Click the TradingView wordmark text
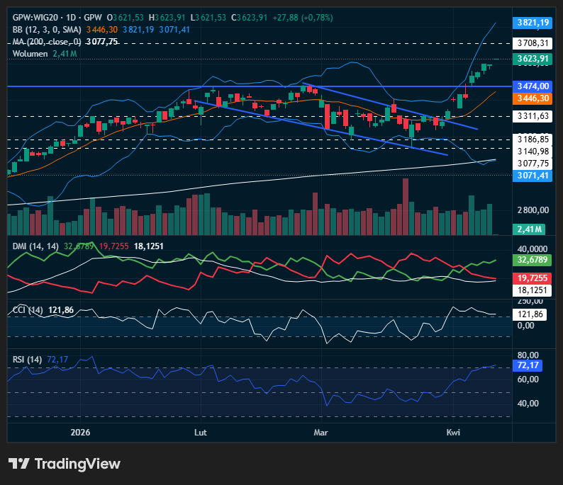Viewport: 563px width, 485px height. point(77,464)
